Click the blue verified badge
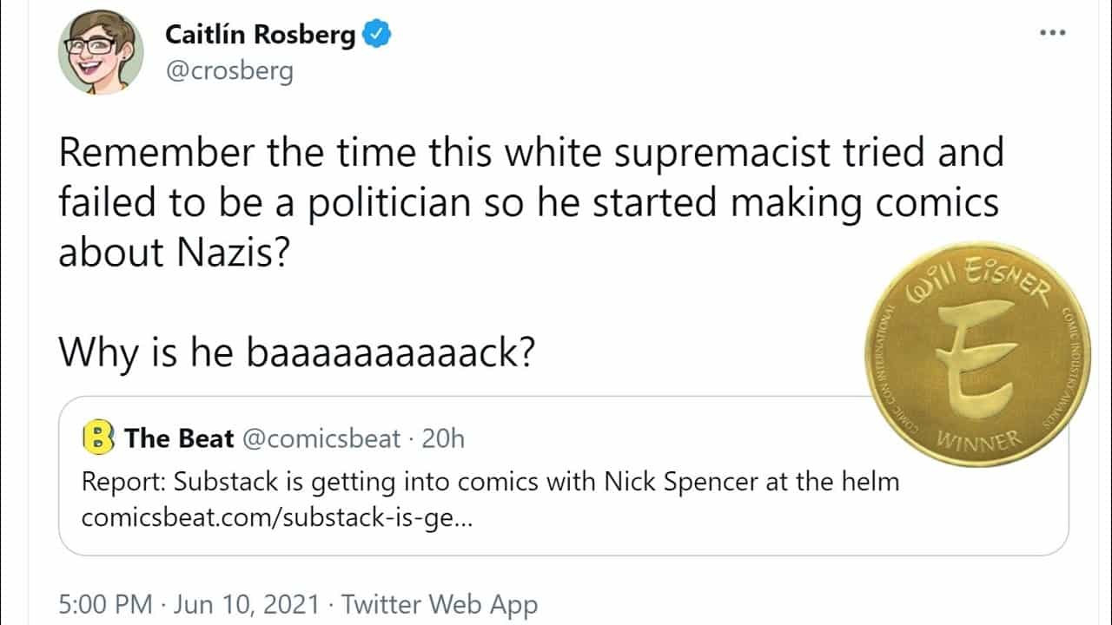The image size is (1112, 625). [376, 35]
